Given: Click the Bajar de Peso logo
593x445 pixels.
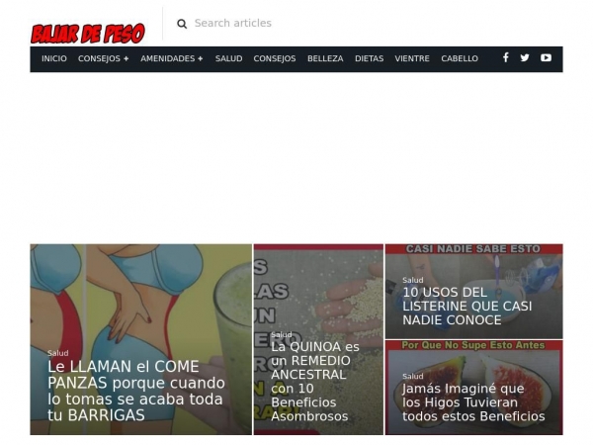Looking at the screenshot, I should (88, 34).
